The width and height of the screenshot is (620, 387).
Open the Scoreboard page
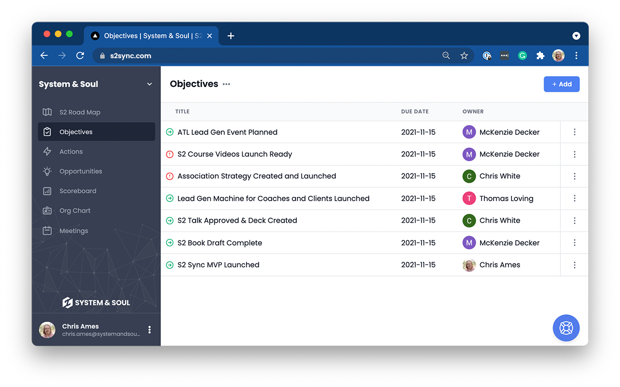pos(96,191)
